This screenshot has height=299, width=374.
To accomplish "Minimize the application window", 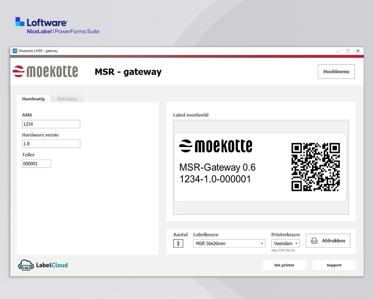I will (337, 51).
